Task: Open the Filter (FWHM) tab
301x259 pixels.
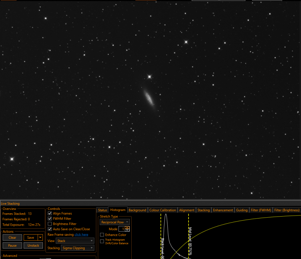Action: click(x=261, y=210)
